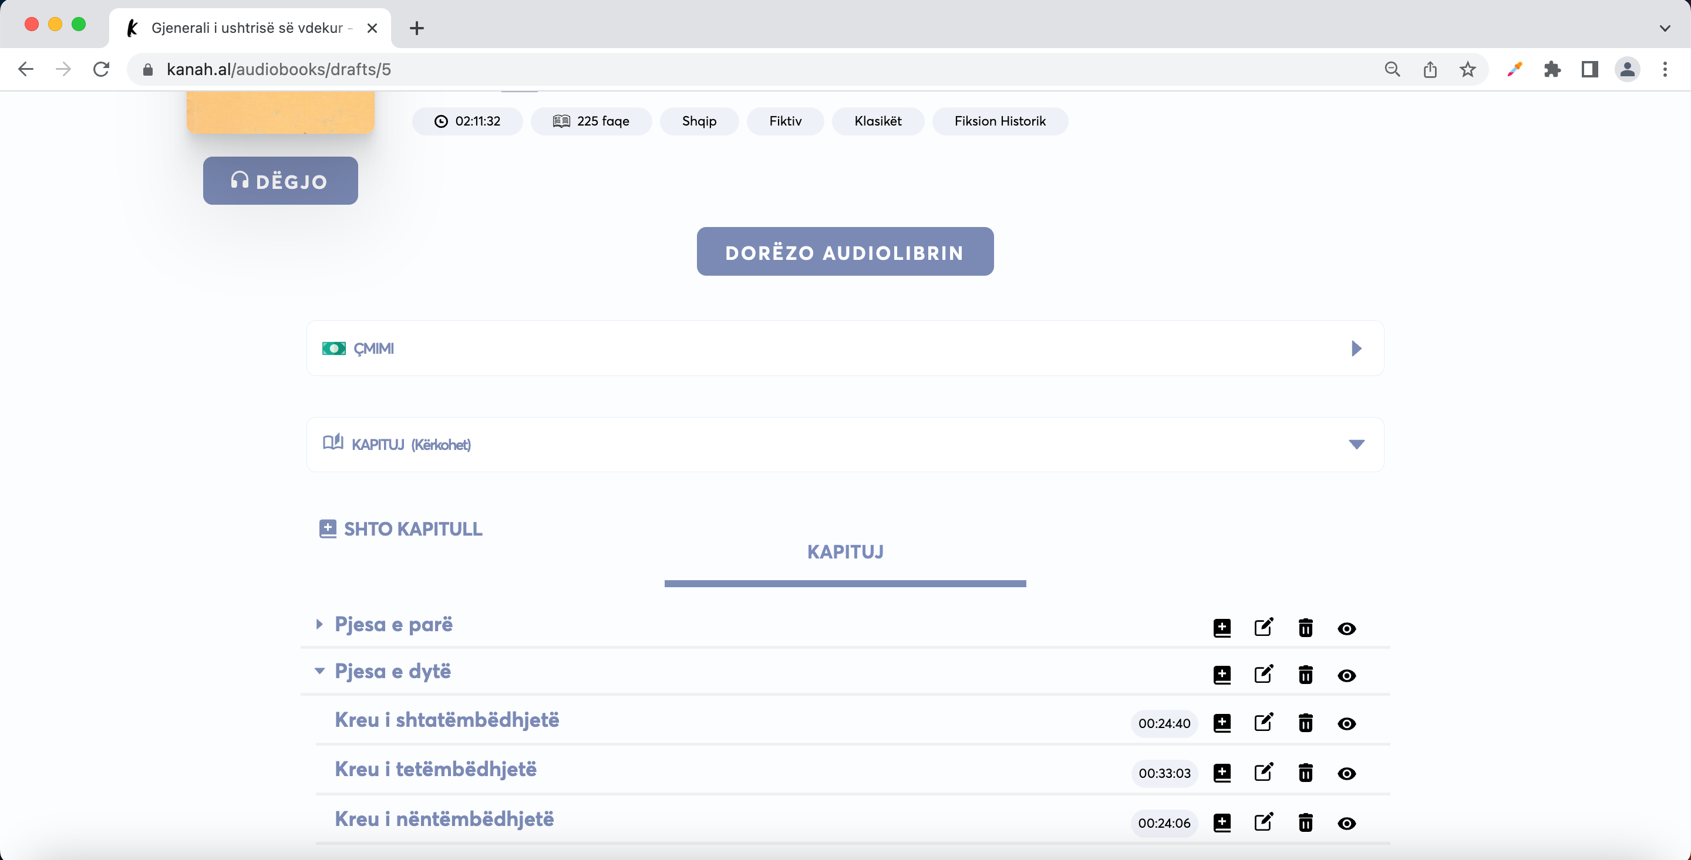Screen dimensions: 1691x860
Task: Collapse the Pjesa e dytë section
Action: point(319,671)
